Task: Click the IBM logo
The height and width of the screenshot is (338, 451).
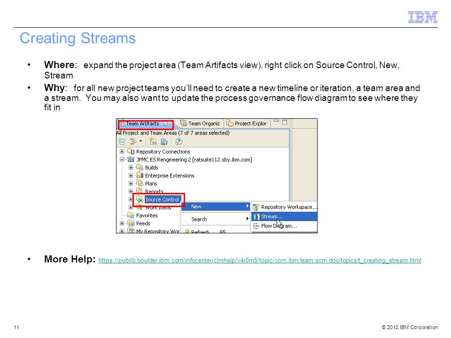Action: click(422, 17)
